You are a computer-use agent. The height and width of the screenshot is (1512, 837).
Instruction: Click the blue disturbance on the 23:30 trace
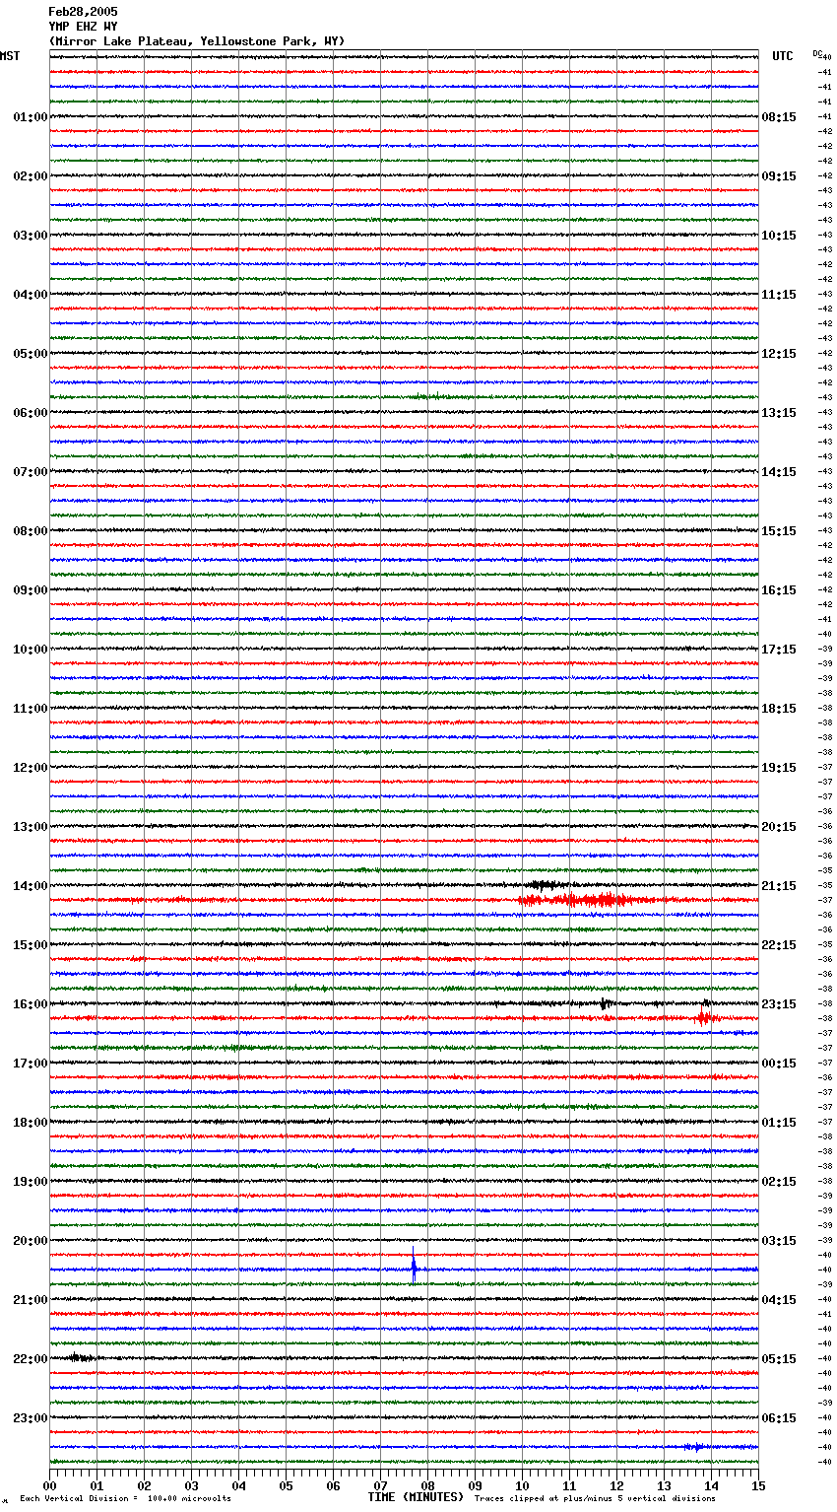tap(695, 1447)
